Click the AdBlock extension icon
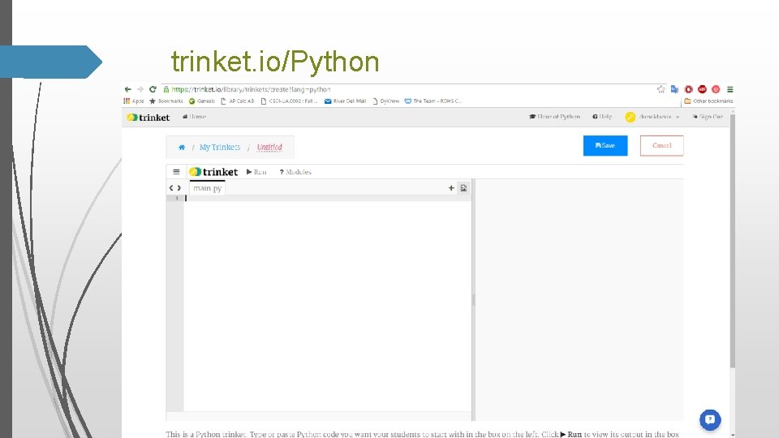The width and height of the screenshot is (779, 438). point(702,89)
